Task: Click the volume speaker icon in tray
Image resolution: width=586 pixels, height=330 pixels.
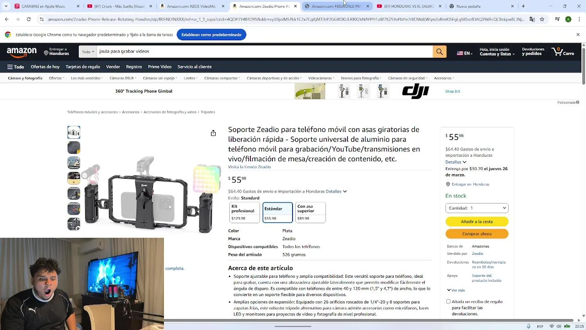Action: (559, 326)
